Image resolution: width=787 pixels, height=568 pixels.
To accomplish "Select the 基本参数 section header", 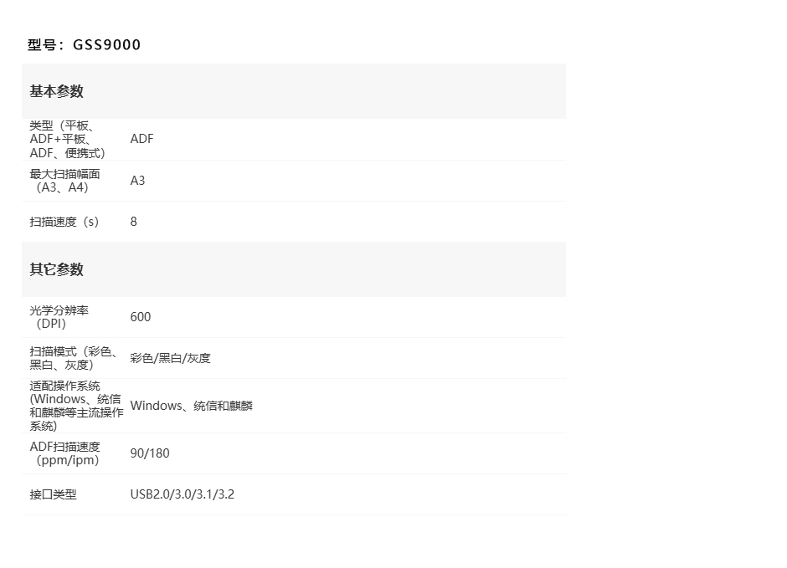I will coord(57,91).
